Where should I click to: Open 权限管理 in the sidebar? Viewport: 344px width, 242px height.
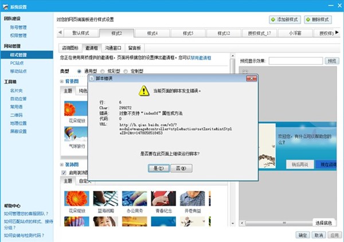tap(18, 36)
